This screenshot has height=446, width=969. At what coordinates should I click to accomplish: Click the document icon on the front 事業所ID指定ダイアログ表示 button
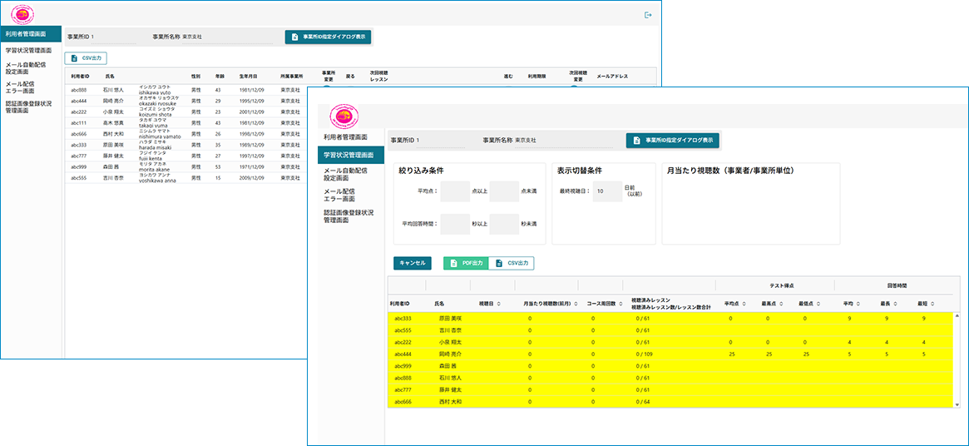[x=636, y=141]
